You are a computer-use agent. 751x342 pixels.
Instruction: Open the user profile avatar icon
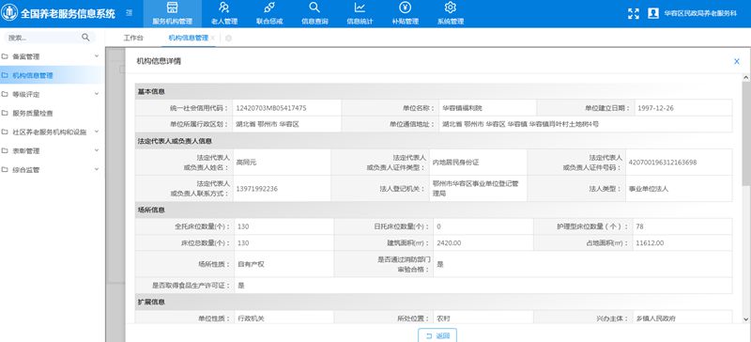pyautogui.click(x=652, y=13)
